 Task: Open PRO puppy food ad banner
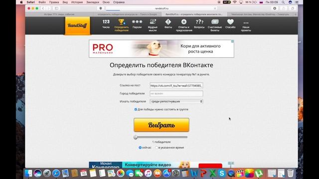pyautogui.click(x=161, y=49)
